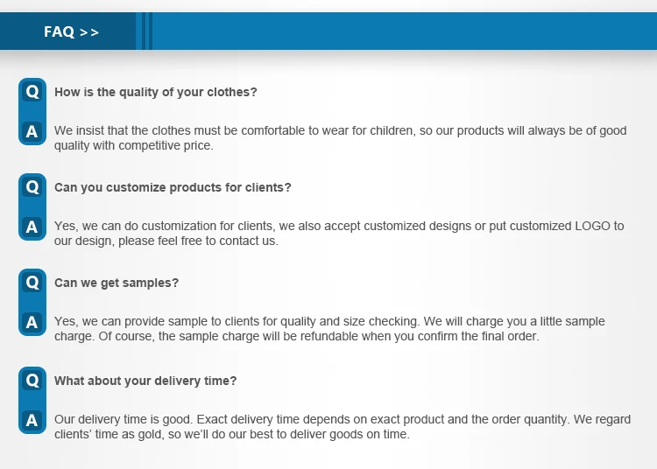Screen dimensions: 657x469
Task: Click the blue header bar right of FAQ
Action: coord(403,32)
